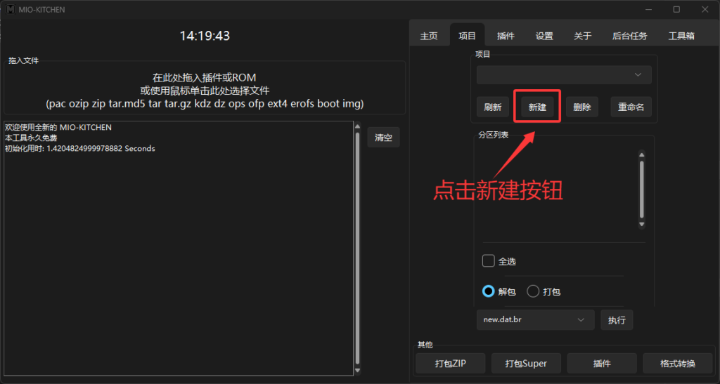Click the 打包Super button
720x384 pixels.
pos(526,364)
